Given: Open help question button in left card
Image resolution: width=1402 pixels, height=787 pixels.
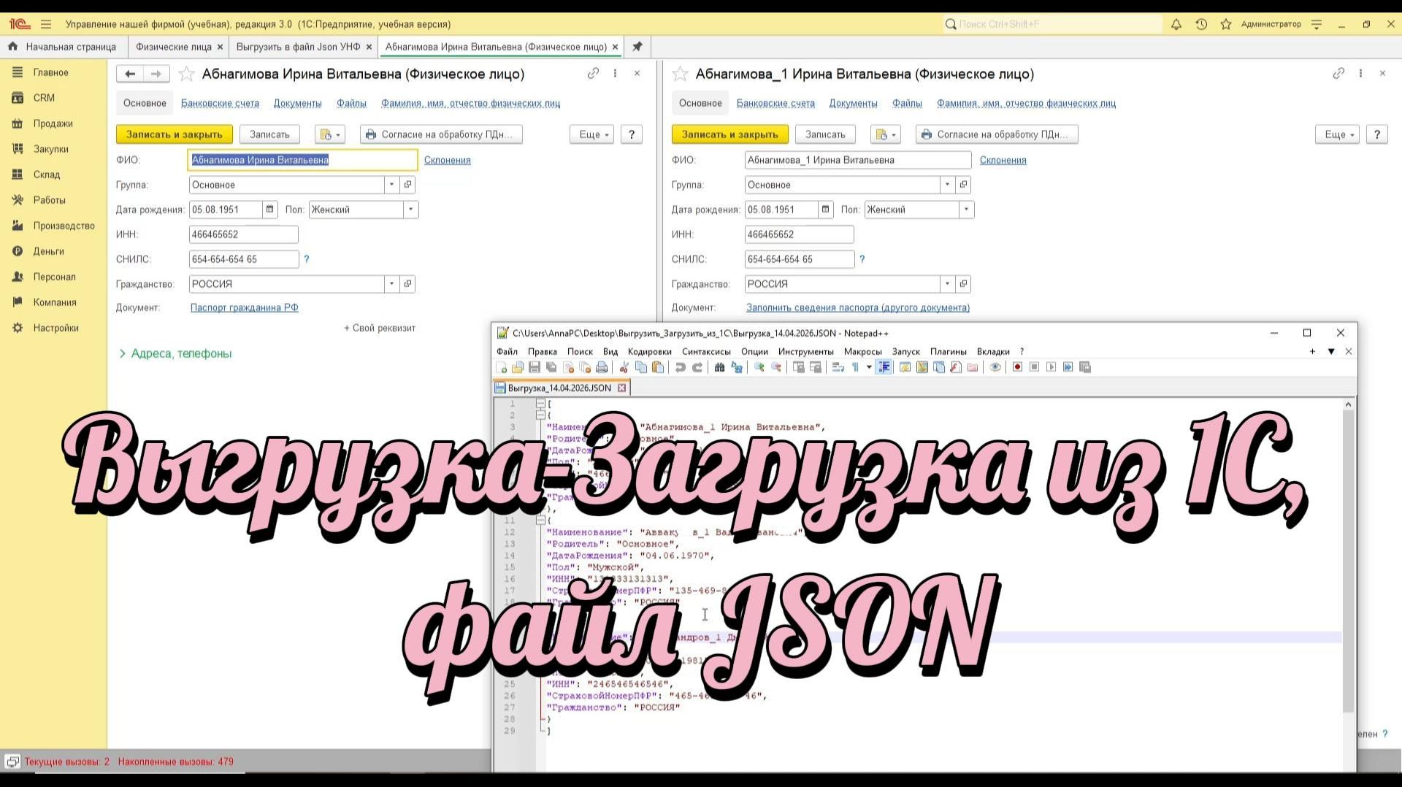Looking at the screenshot, I should pyautogui.click(x=632, y=134).
